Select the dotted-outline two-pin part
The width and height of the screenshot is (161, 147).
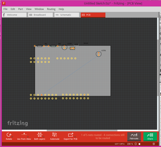tap(72, 48)
